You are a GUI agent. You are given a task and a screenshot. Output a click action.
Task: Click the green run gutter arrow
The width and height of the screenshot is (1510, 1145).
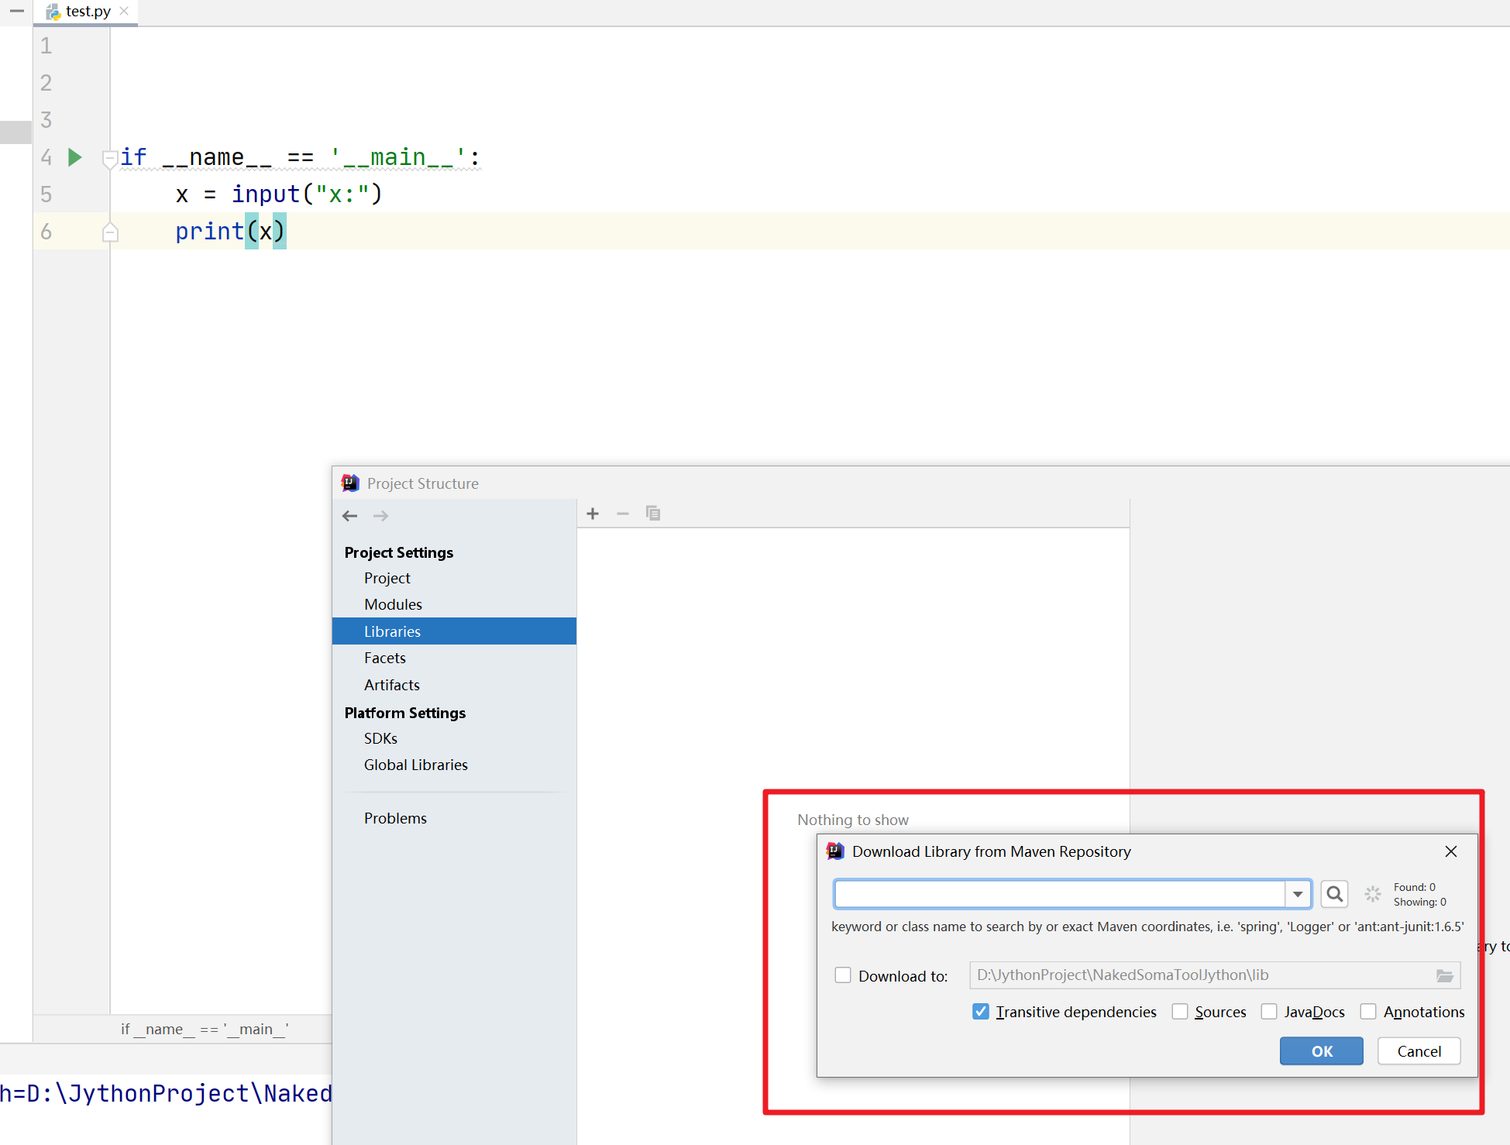(75, 157)
